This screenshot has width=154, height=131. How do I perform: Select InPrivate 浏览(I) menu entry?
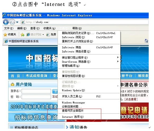(x=89, y=37)
